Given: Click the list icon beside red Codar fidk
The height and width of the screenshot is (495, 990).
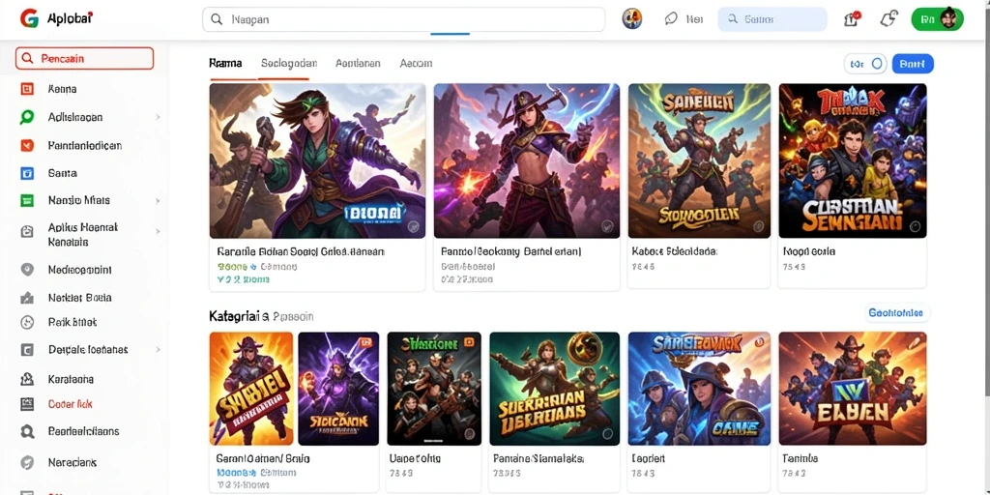Looking at the screenshot, I should [27, 403].
